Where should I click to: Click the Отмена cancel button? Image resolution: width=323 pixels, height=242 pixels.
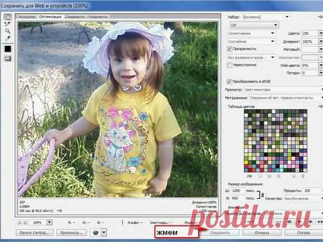coord(262,233)
